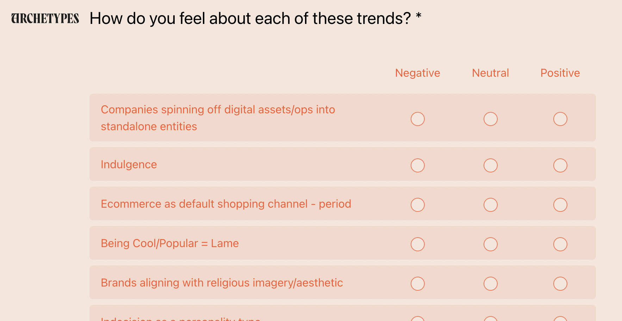Rate Being Cool/Popular = Lame as Positive
622x321 pixels.
(x=560, y=244)
